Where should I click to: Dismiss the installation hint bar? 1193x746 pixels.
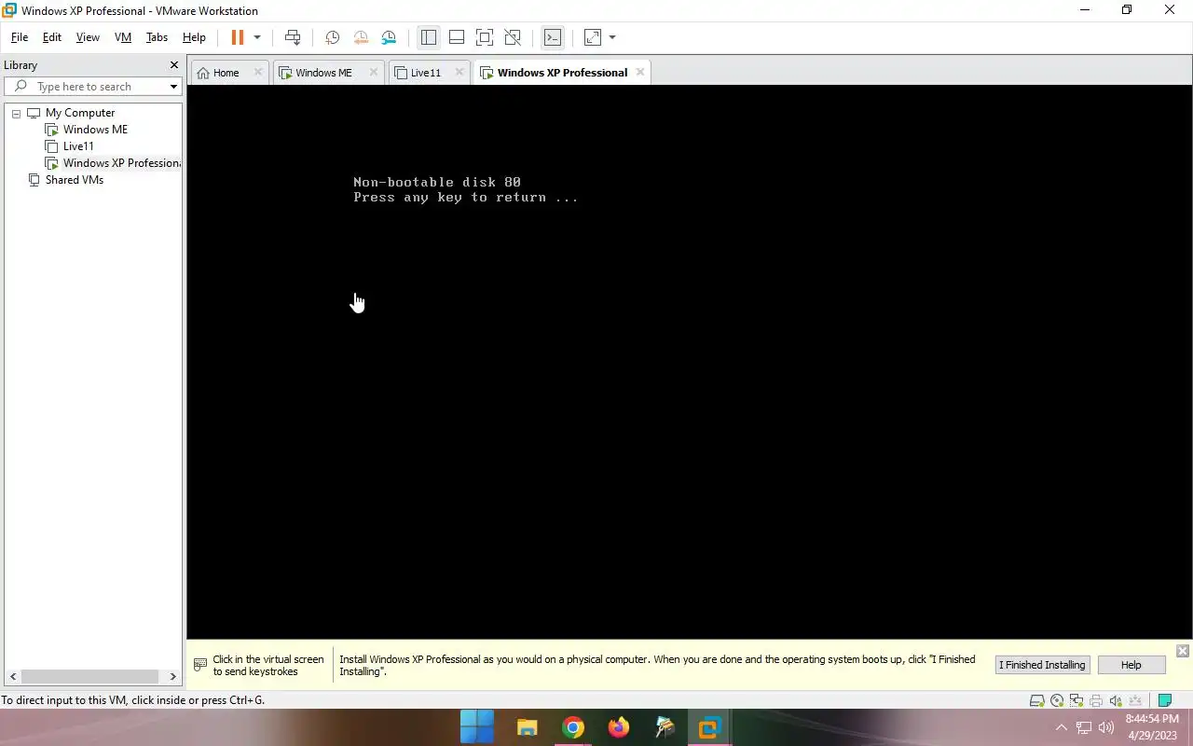pyautogui.click(x=1182, y=651)
